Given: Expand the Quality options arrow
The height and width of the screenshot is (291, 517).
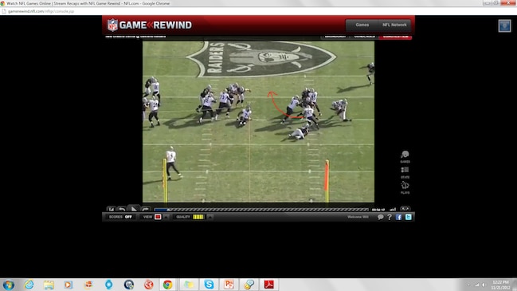Looking at the screenshot, I should tap(210, 217).
